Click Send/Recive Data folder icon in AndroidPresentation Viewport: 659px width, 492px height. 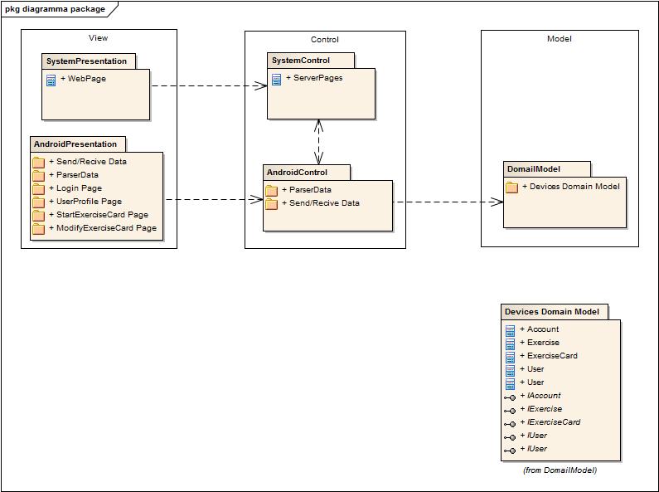38,162
